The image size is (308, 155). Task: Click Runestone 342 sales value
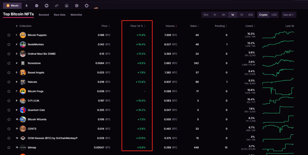click(x=196, y=63)
